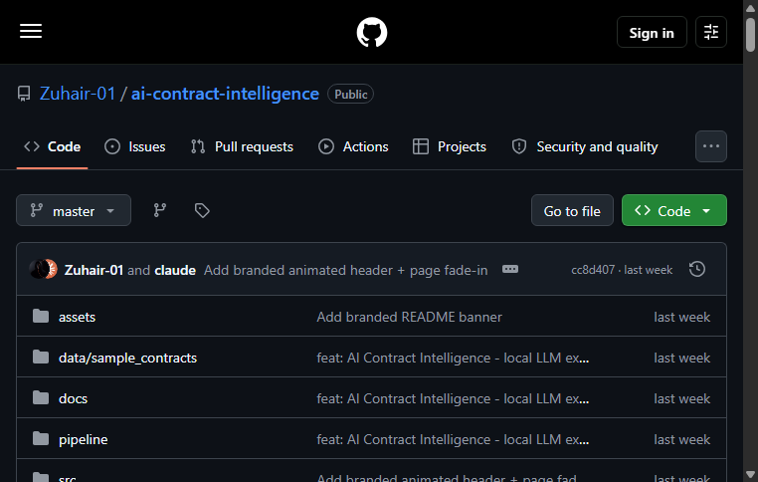View tags using the tag icon

(x=202, y=210)
